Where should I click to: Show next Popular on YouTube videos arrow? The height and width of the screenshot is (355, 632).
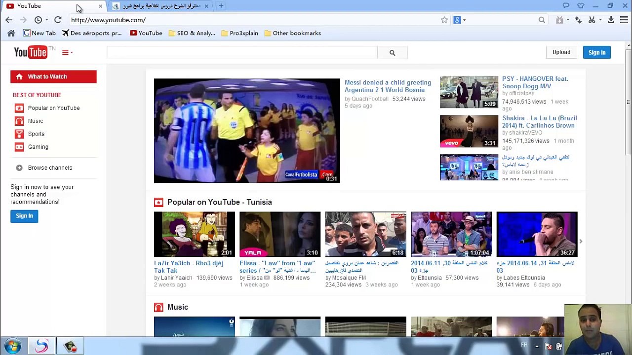tap(581, 241)
